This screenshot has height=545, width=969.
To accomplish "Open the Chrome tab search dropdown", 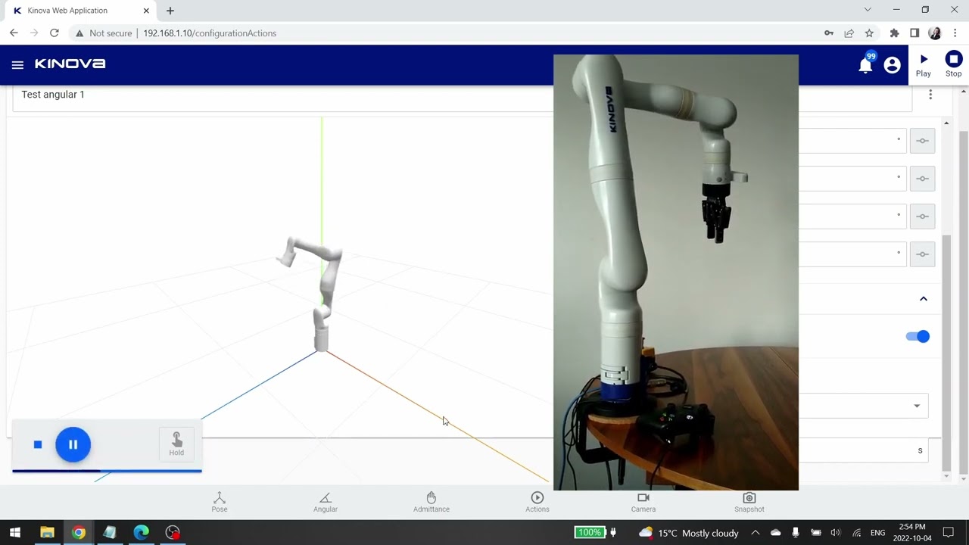I will pyautogui.click(x=868, y=10).
